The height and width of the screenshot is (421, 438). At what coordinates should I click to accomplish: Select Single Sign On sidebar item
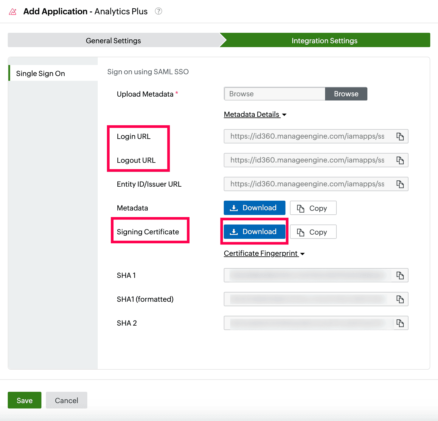pyautogui.click(x=41, y=73)
